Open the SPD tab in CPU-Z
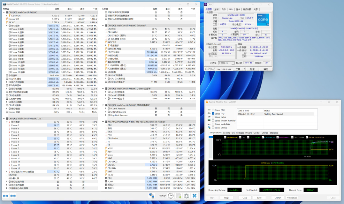 (x=231, y=9)
